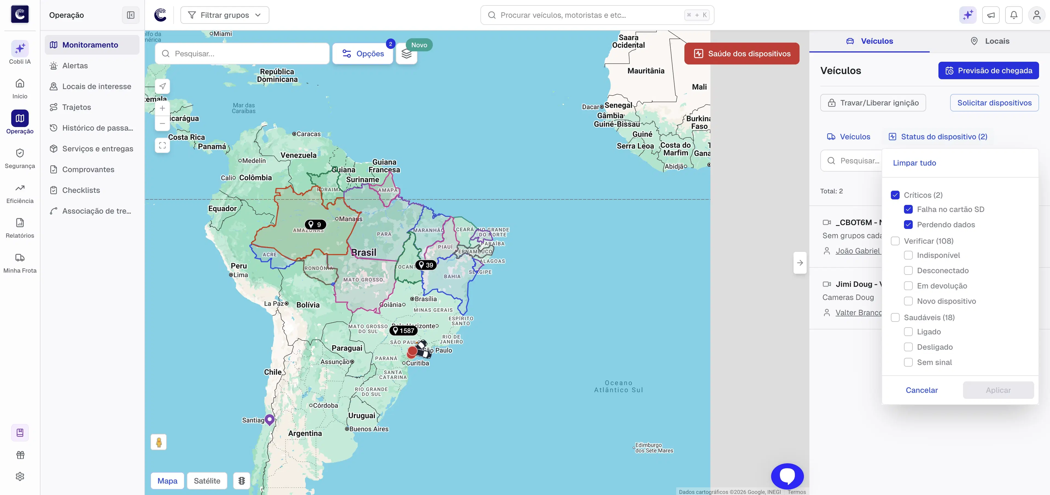Image resolution: width=1050 pixels, height=495 pixels.
Task: Open settings gear icon
Action: (20, 476)
